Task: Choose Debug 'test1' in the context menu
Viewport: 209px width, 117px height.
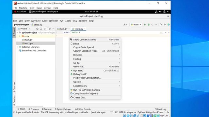Action: click(x=95, y=74)
